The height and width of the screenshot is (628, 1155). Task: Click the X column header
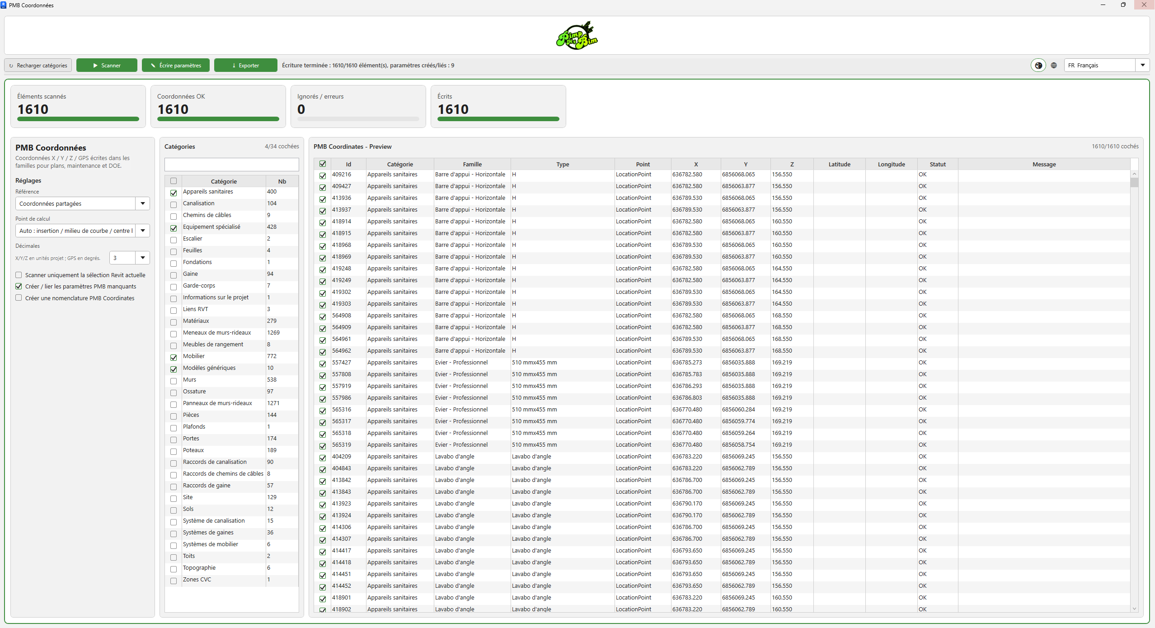696,164
